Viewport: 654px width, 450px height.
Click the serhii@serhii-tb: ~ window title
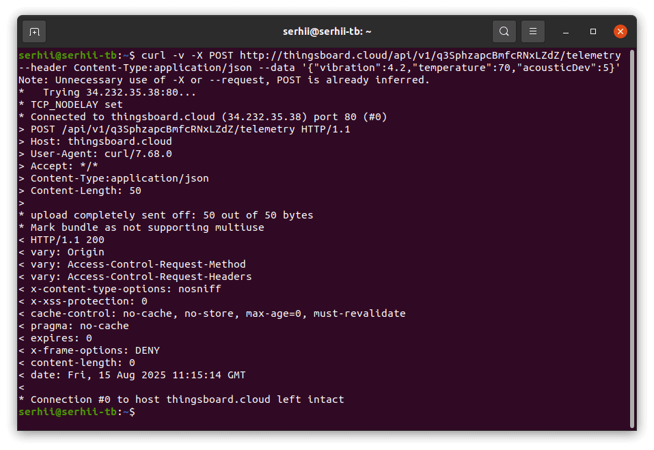327,31
